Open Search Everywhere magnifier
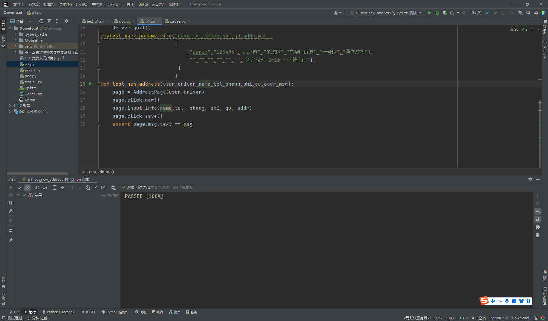This screenshot has height=321, width=548. coord(528,13)
